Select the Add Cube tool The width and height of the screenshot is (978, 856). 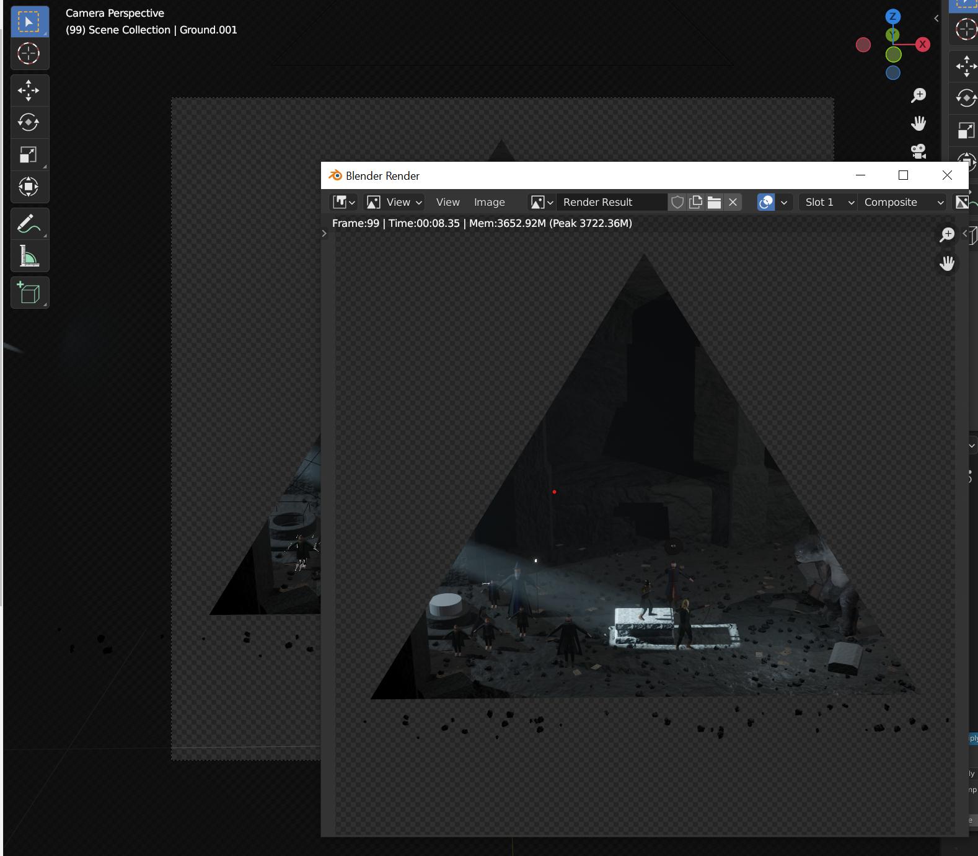pos(29,293)
